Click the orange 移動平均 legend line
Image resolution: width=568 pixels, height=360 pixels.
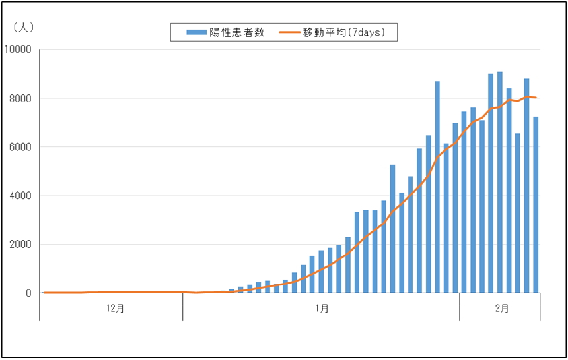click(290, 32)
